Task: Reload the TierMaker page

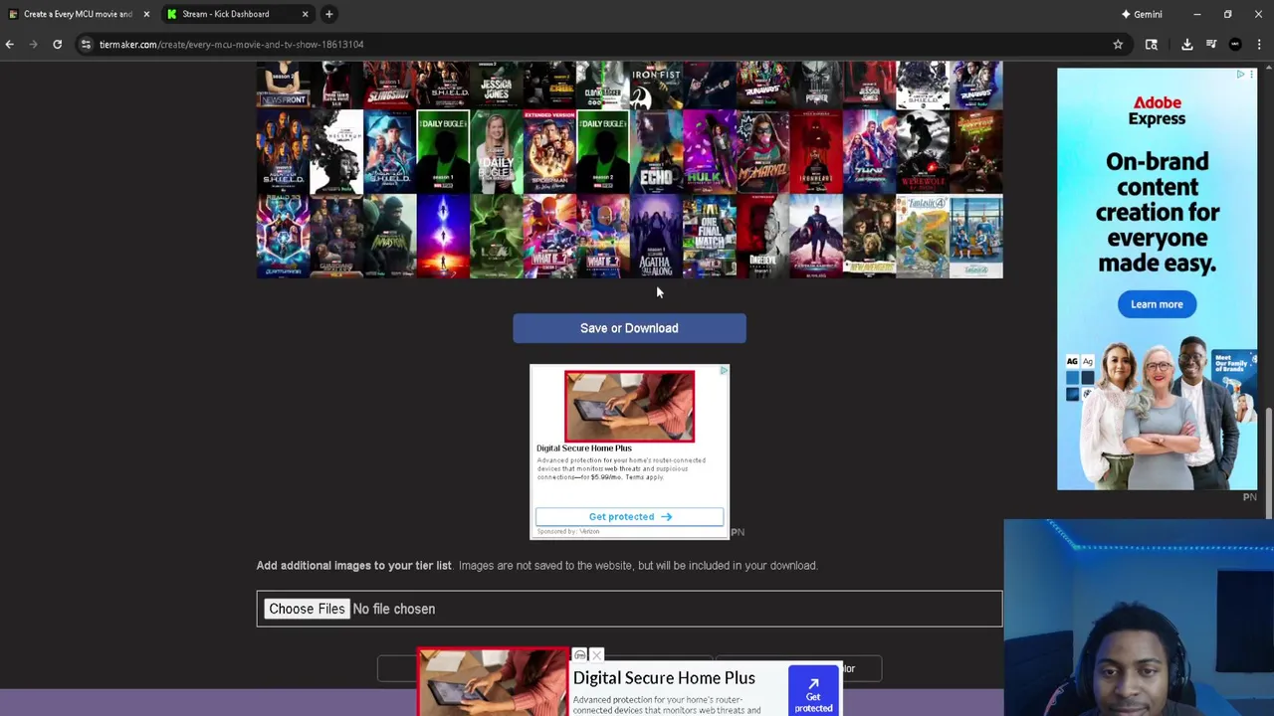Action: tap(57, 44)
